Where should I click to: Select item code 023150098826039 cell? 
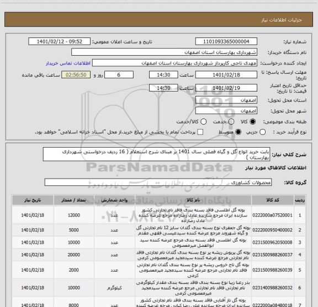click(x=272, y=270)
